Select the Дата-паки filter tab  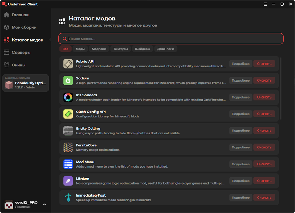(x=166, y=49)
